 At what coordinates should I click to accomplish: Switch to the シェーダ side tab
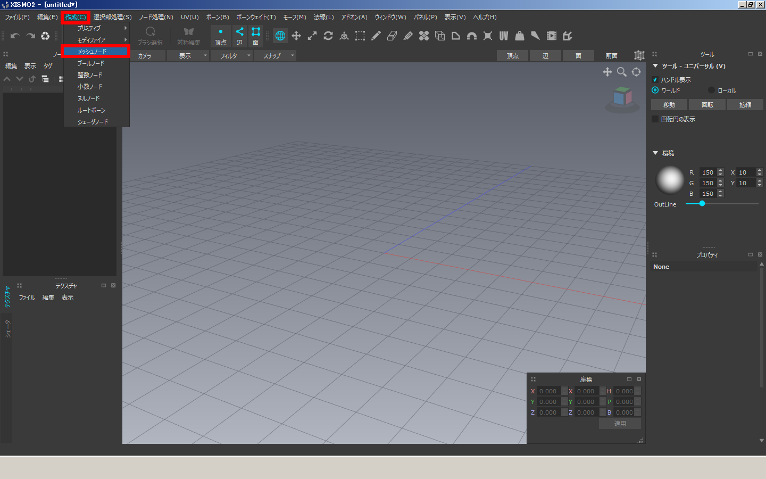pos(7,328)
